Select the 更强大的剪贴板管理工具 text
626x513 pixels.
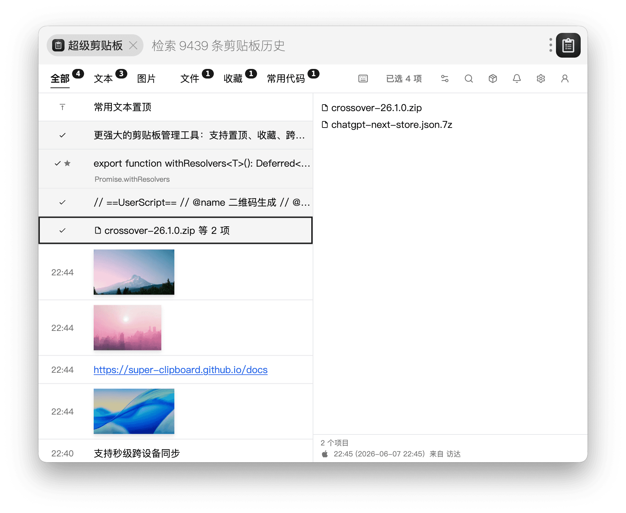click(x=199, y=135)
